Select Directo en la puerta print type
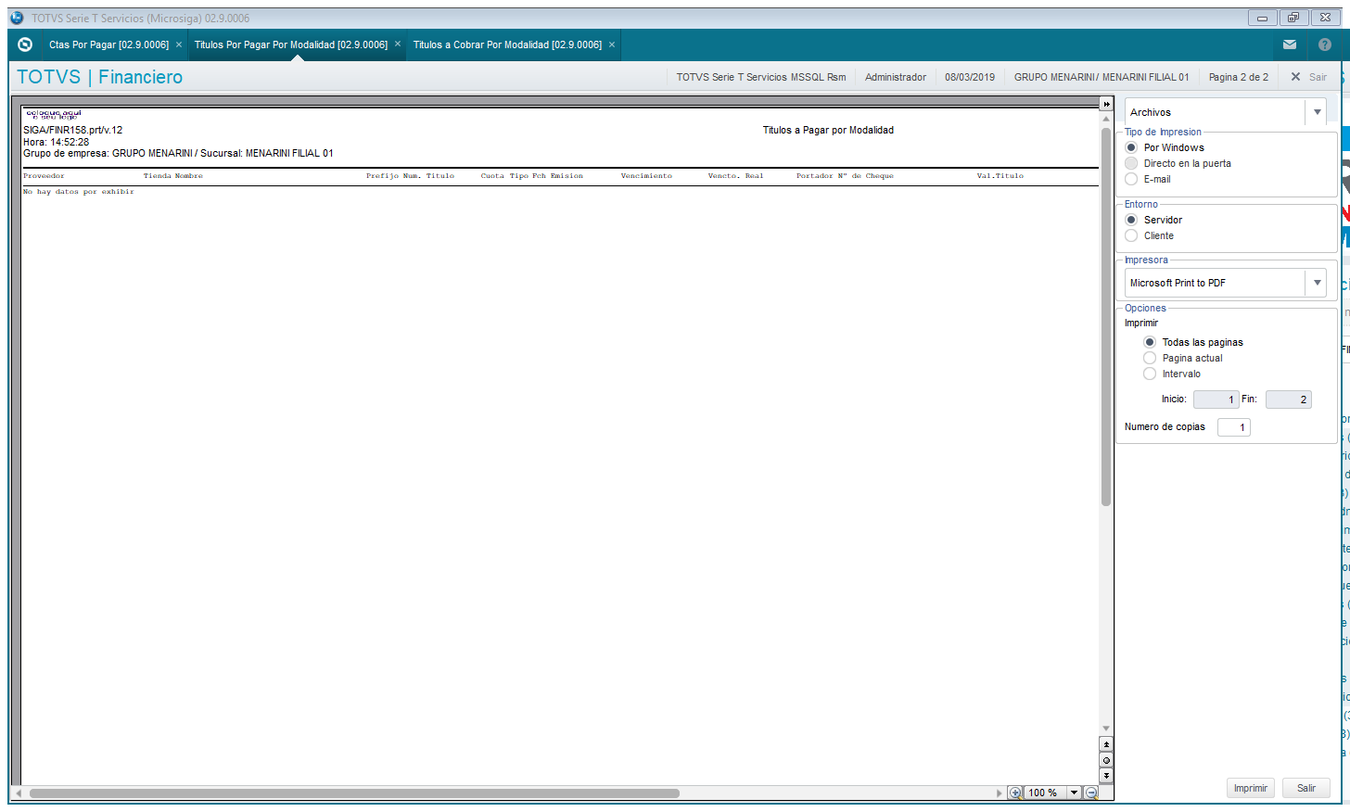 point(1131,163)
